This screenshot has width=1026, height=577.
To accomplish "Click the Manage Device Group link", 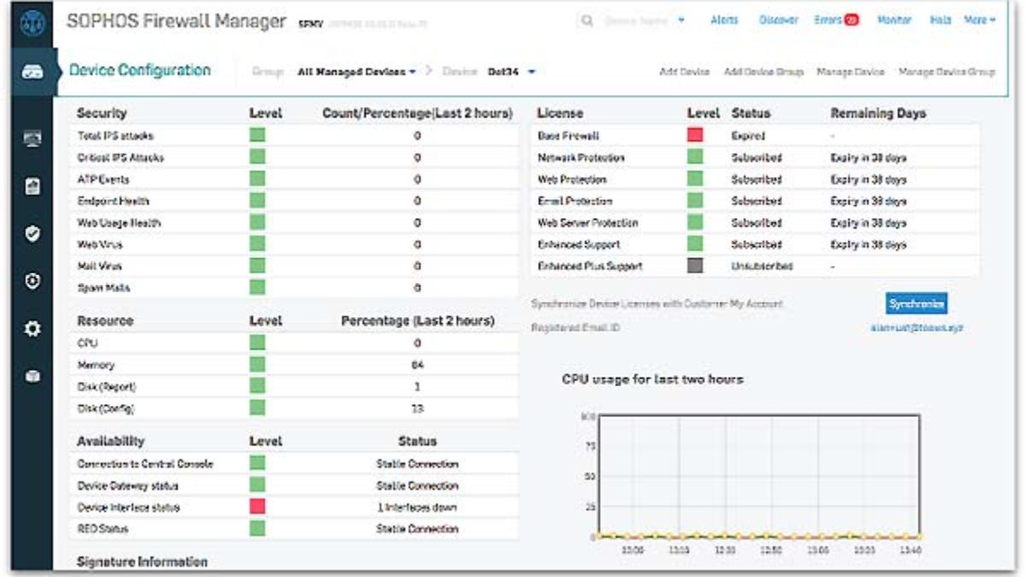I will [x=946, y=73].
